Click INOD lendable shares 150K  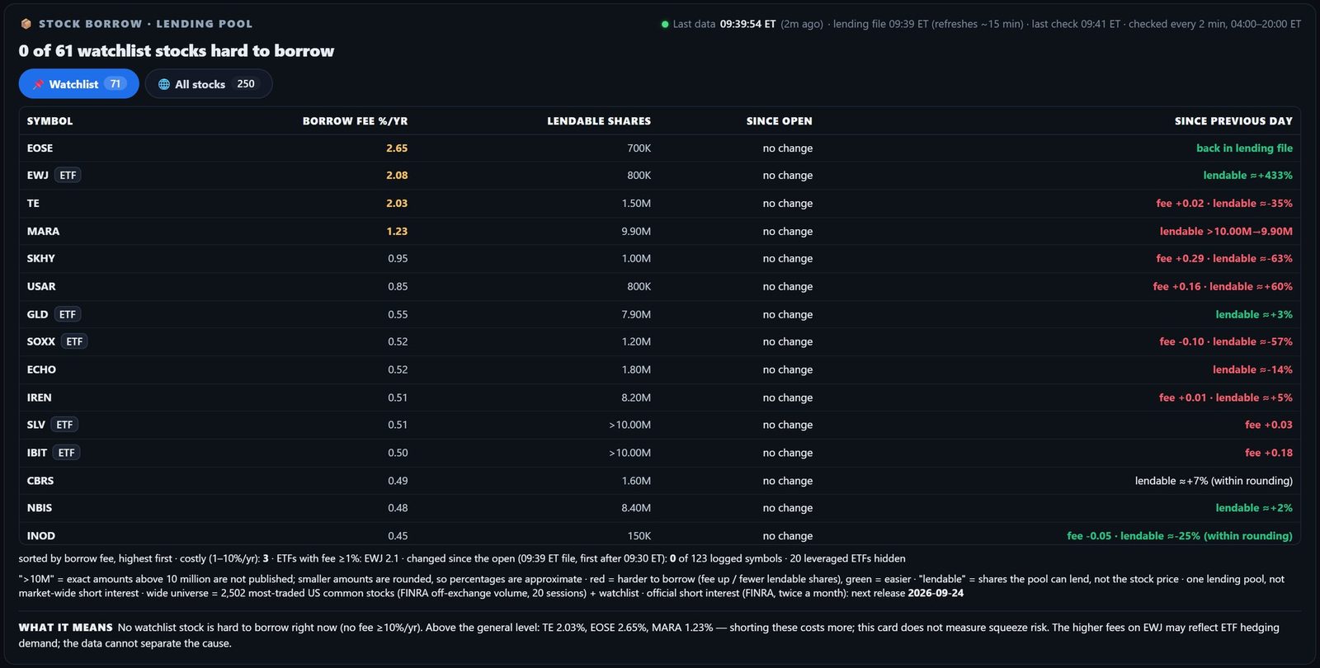click(639, 536)
